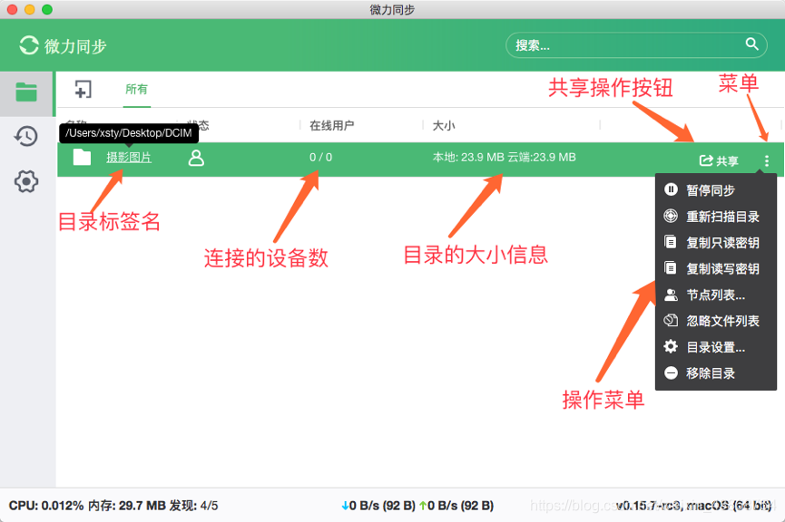This screenshot has width=785, height=522.
Task: Click the icon beside 忽略文件列表
Action: [671, 321]
